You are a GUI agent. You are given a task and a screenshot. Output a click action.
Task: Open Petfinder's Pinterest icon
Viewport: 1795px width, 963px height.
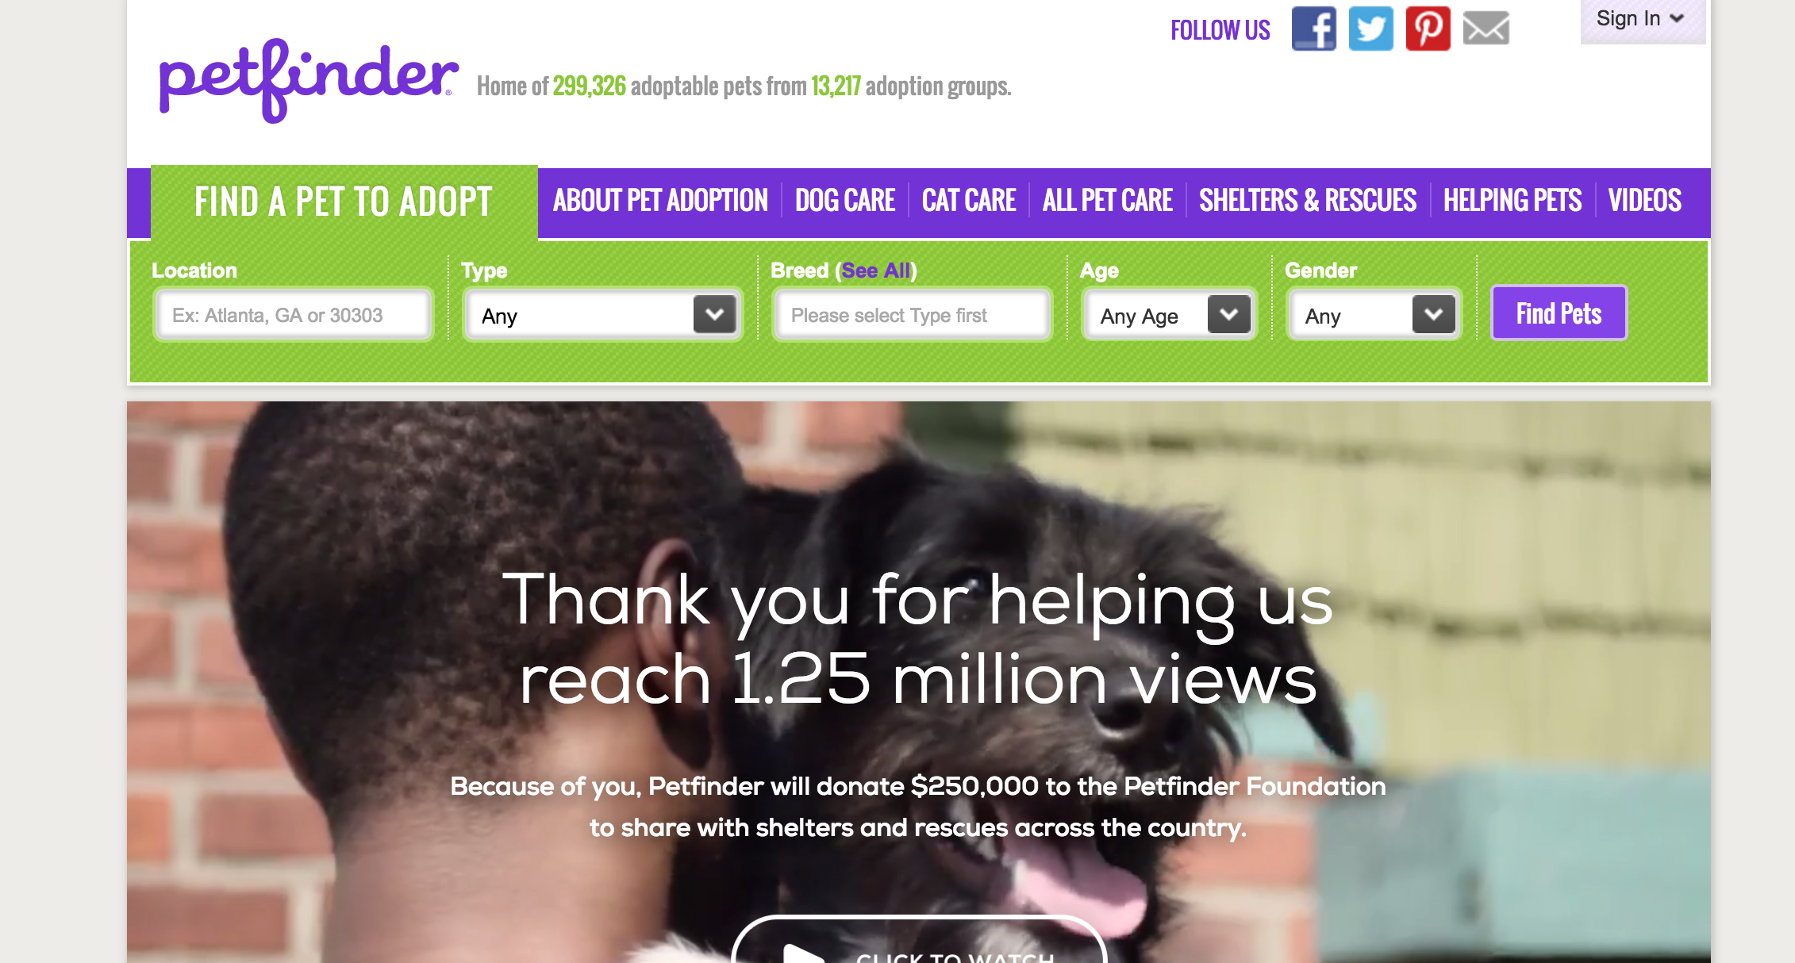pyautogui.click(x=1428, y=29)
